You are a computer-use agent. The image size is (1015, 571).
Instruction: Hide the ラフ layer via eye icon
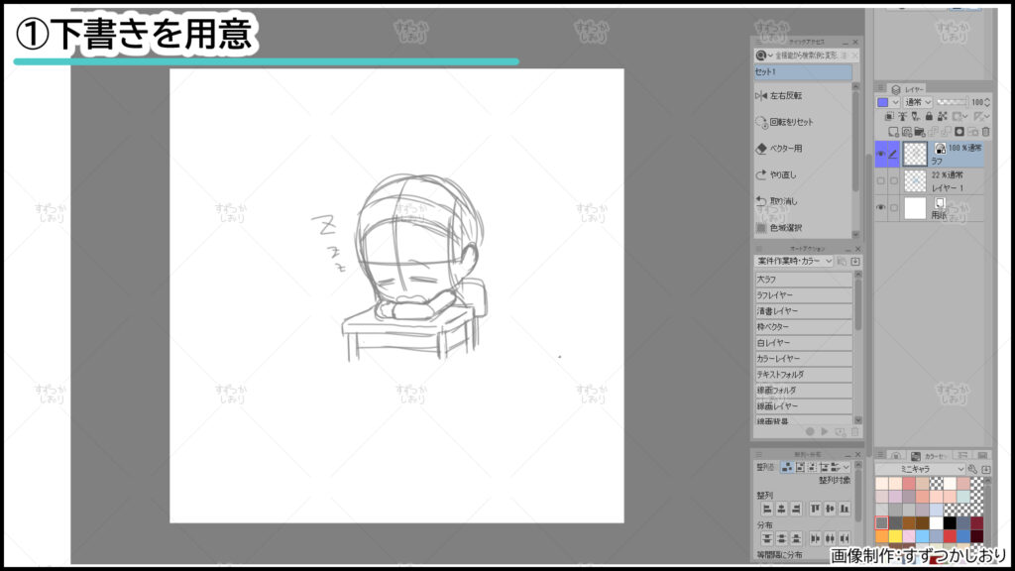point(880,154)
